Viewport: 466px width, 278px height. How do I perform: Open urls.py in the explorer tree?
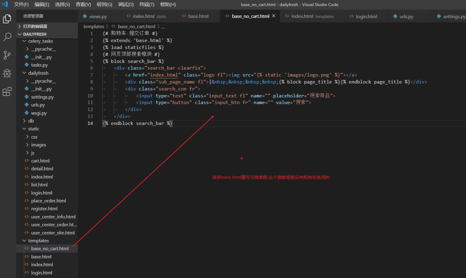click(47, 105)
